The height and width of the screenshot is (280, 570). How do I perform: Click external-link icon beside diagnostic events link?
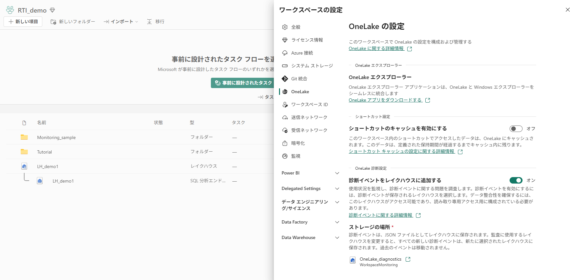pos(418,215)
